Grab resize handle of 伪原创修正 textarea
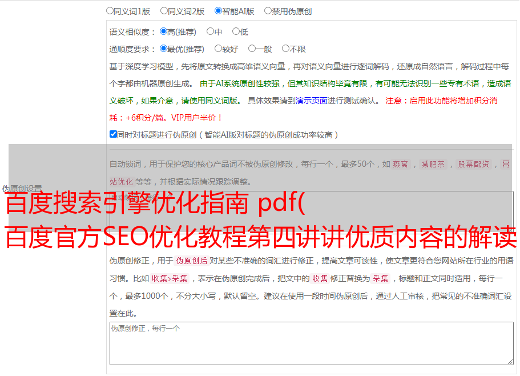This screenshot has height=376, width=520. point(510,362)
